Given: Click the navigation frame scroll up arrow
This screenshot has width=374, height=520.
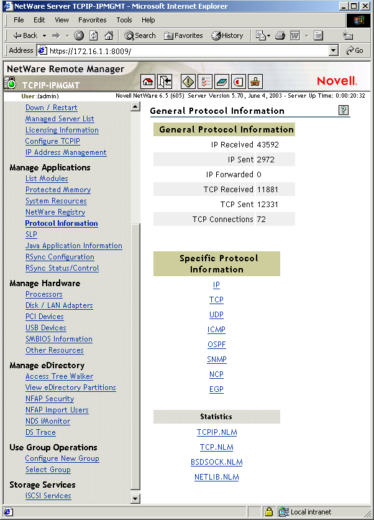Looking at the screenshot, I should (135, 107).
